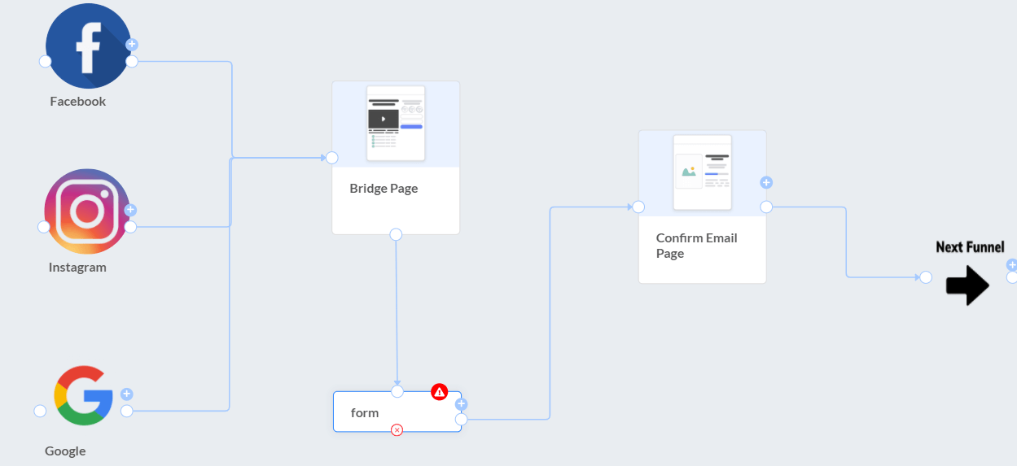Click the blue plus button beside Facebook

click(132, 45)
